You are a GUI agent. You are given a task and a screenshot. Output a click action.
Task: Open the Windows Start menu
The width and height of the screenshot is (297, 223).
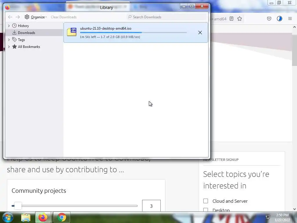point(8,217)
